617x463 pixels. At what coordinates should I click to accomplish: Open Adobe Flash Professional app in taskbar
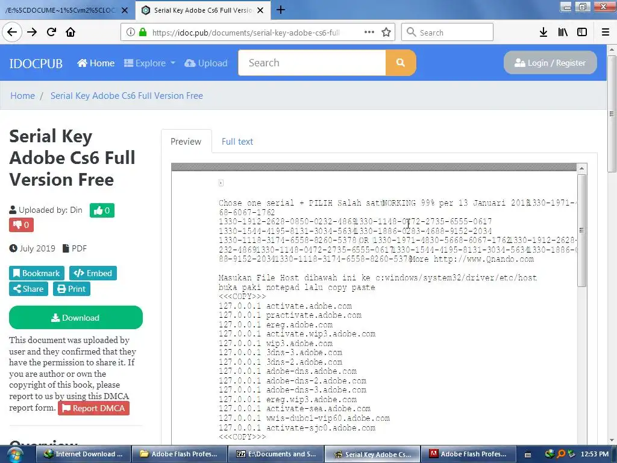coord(468,454)
